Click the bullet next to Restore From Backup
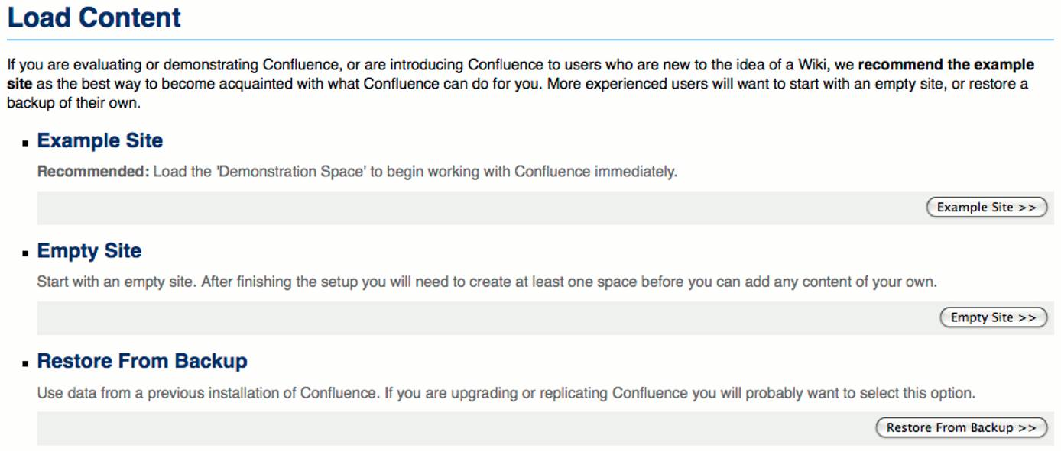Image resolution: width=1061 pixels, height=451 pixels. [25, 362]
